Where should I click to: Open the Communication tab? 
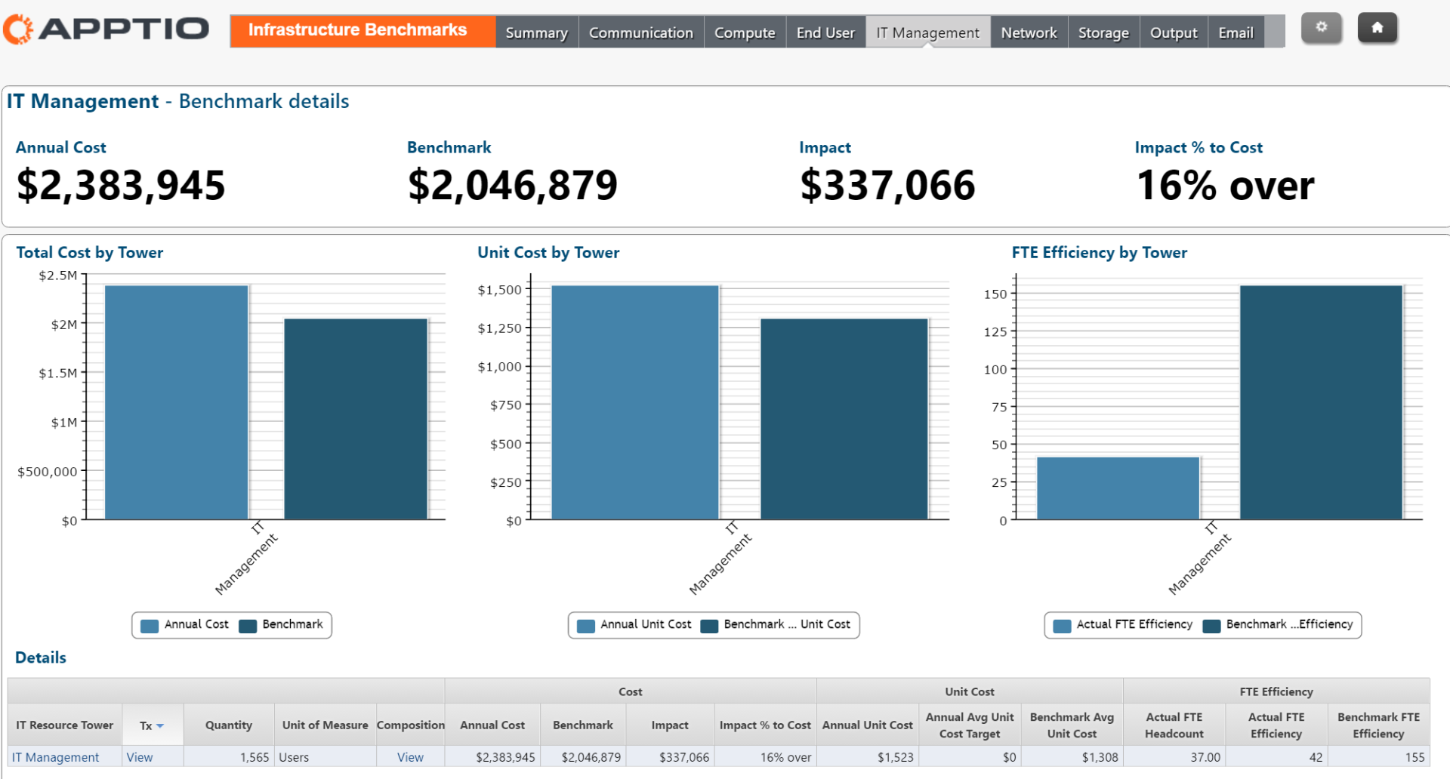[641, 32]
